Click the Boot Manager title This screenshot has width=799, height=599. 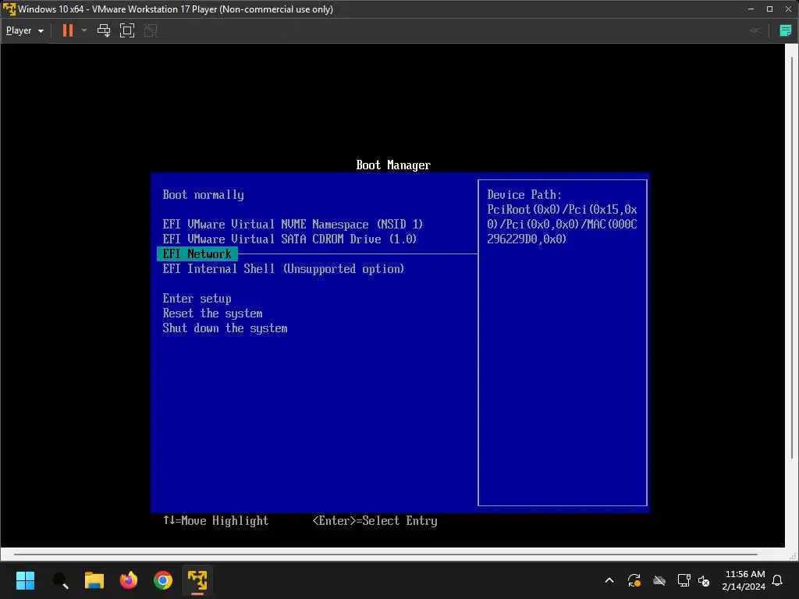393,165
